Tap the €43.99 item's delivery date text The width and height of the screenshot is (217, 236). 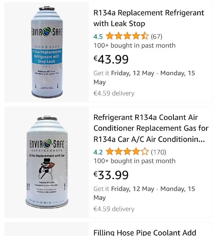144,78
